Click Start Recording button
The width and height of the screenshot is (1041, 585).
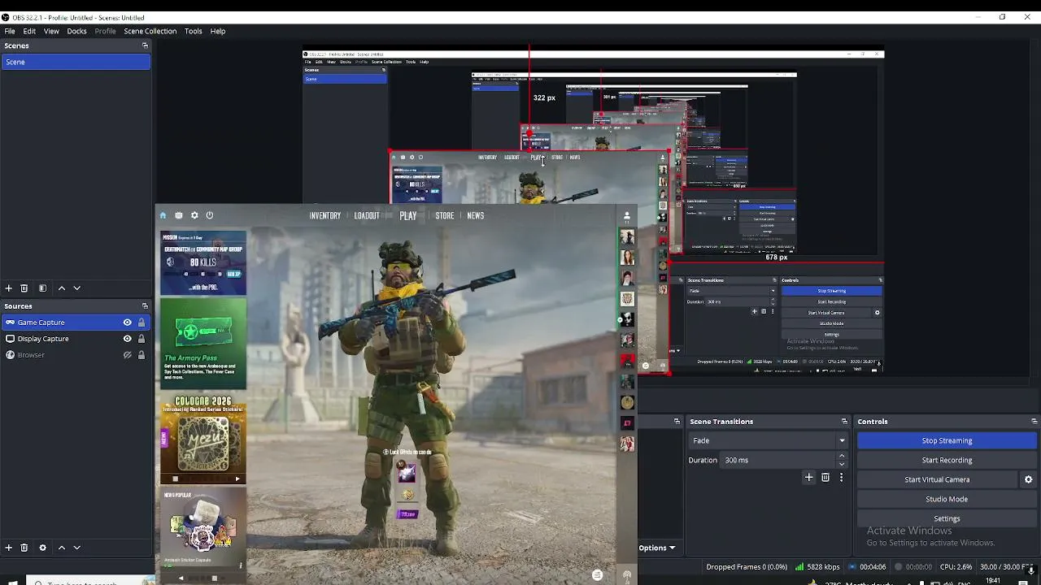(947, 460)
